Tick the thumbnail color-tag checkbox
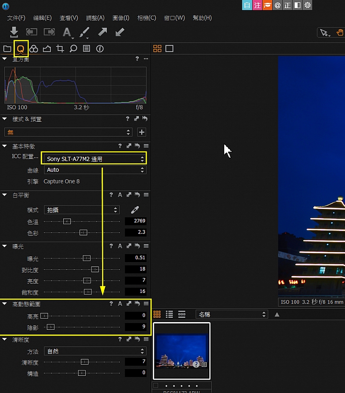 click(156, 385)
